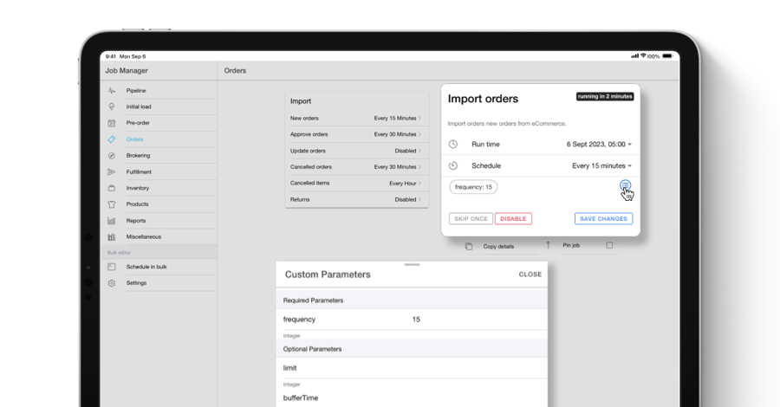Expand the Cancelled items job row
This screenshot has width=780, height=407.
point(356,184)
